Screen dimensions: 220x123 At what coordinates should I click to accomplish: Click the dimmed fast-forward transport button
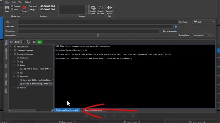click(114, 116)
